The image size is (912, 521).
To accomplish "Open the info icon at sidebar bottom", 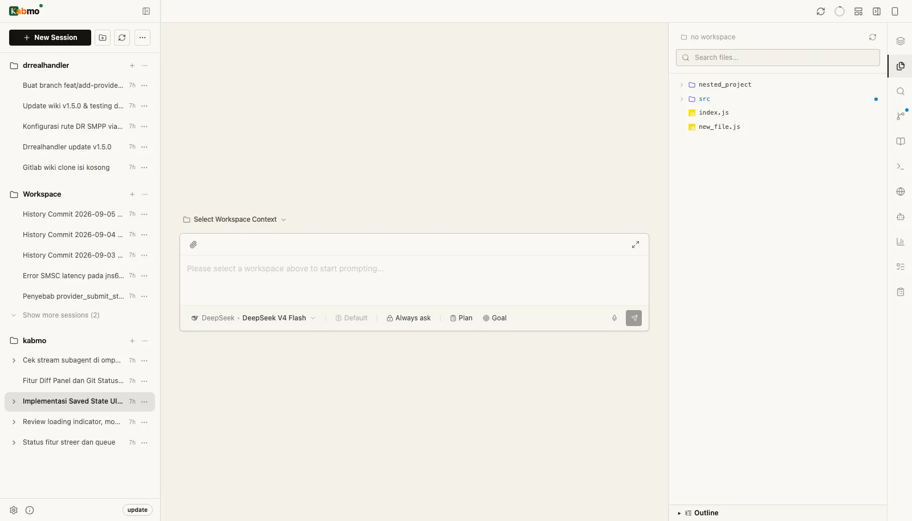I will 30,510.
